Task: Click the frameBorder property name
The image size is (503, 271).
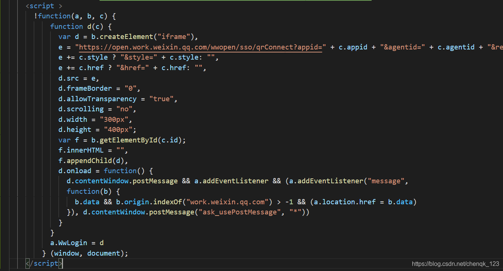Action: pyautogui.click(x=89, y=88)
